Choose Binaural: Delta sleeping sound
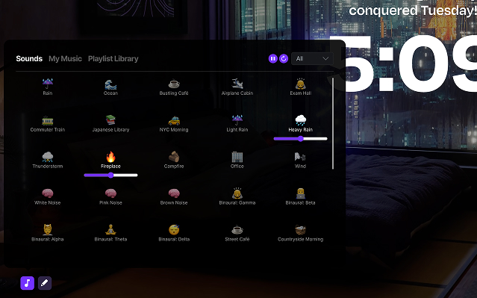Image resolution: width=477 pixels, height=298 pixels. (x=174, y=233)
